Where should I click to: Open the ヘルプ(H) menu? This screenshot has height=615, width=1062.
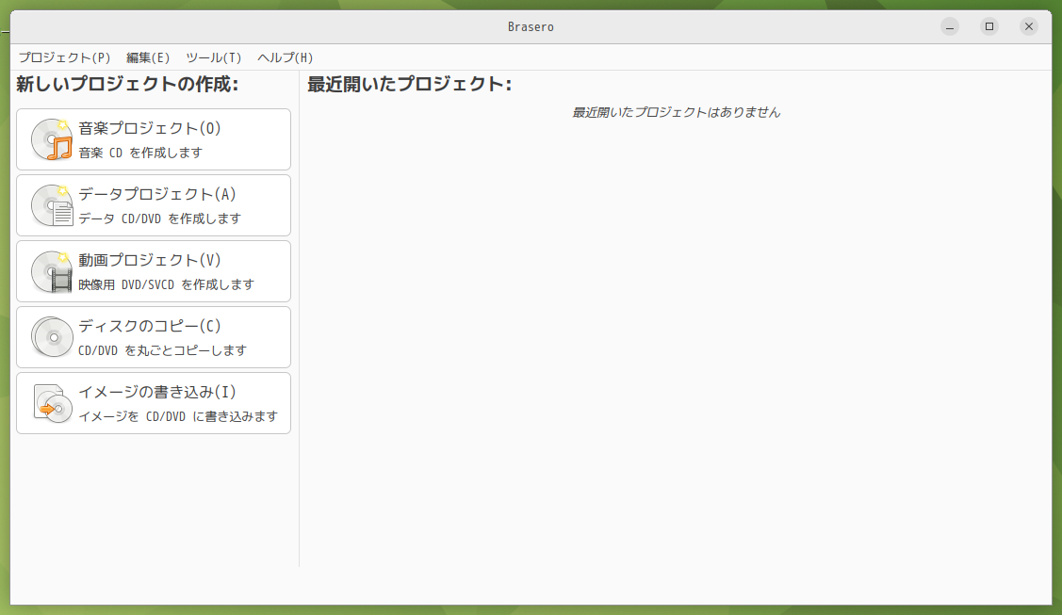(286, 57)
